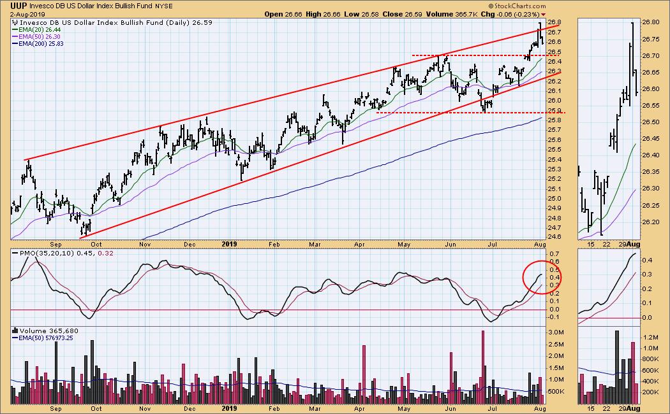The width and height of the screenshot is (670, 414).
Task: Click the red down arrow after the Chg value
Action: tap(544, 15)
